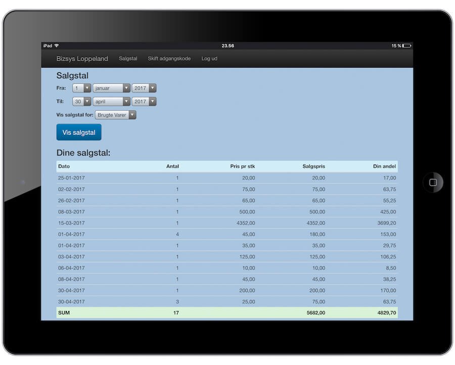Click the Dato column header
The width and height of the screenshot is (455, 365).
[x=64, y=166]
